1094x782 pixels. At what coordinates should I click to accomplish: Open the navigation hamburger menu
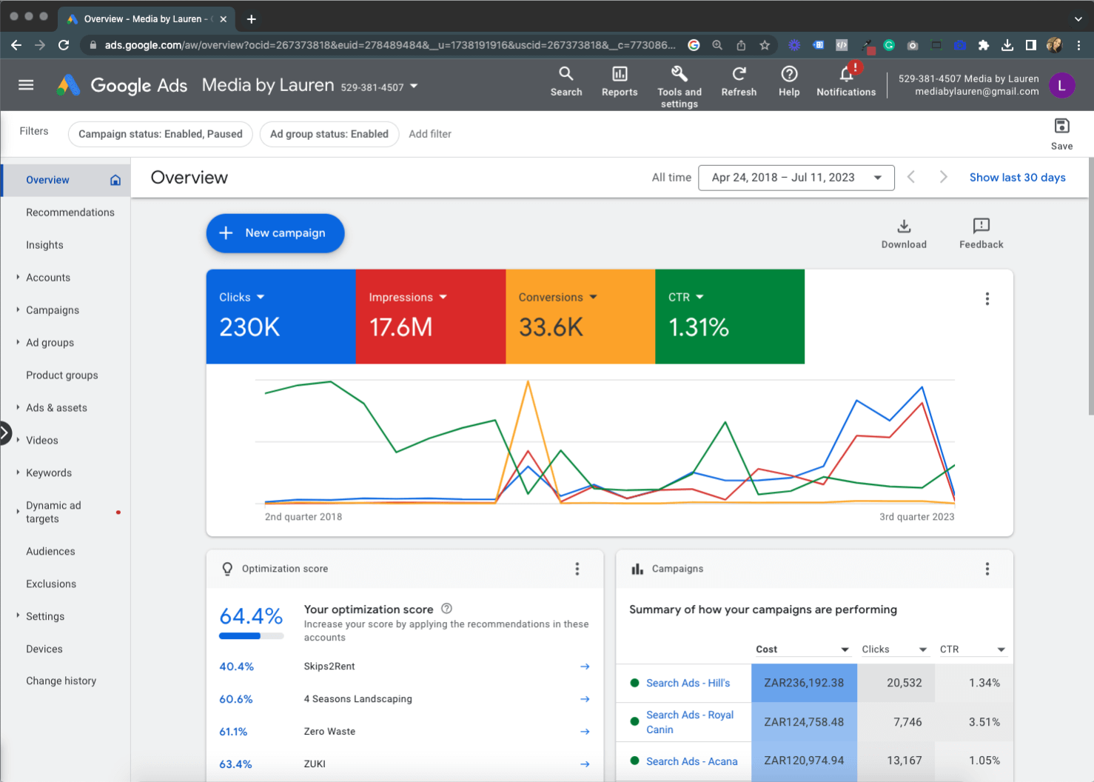click(26, 84)
